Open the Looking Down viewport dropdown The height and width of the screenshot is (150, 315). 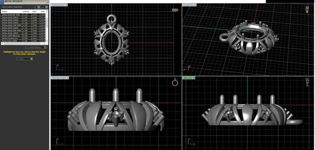tap(67, 5)
